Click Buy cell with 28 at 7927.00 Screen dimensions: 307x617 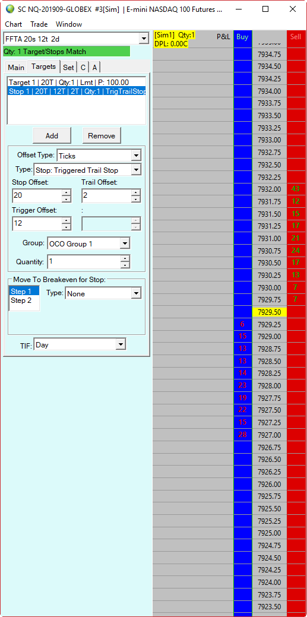point(242,435)
